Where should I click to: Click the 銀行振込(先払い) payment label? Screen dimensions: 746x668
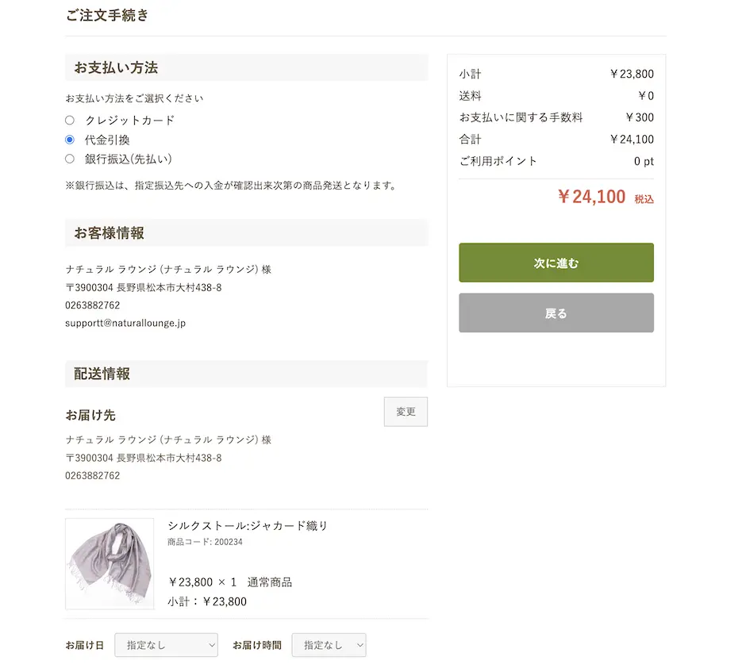pos(129,159)
